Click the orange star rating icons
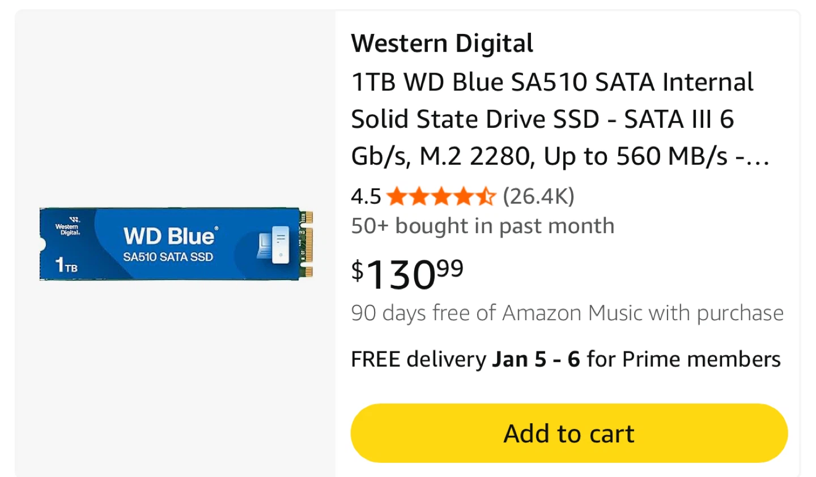This screenshot has height=477, width=816. (x=441, y=197)
